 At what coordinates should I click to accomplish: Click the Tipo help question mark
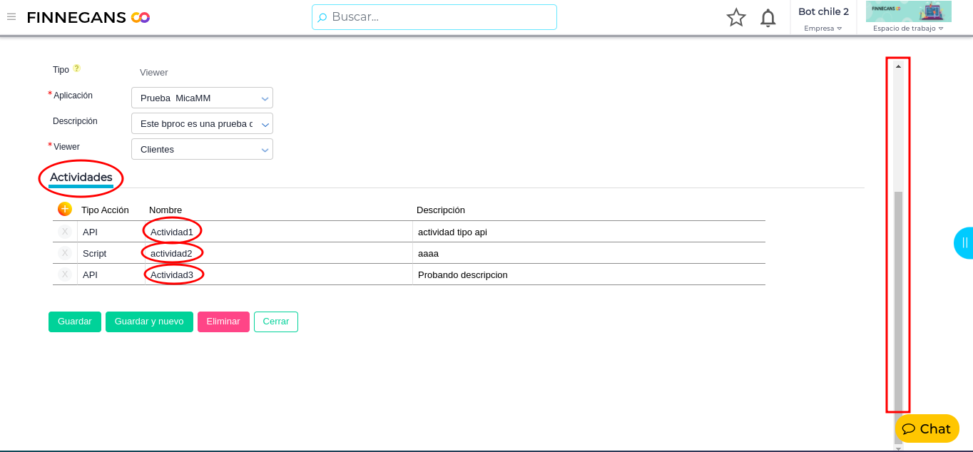(x=76, y=68)
